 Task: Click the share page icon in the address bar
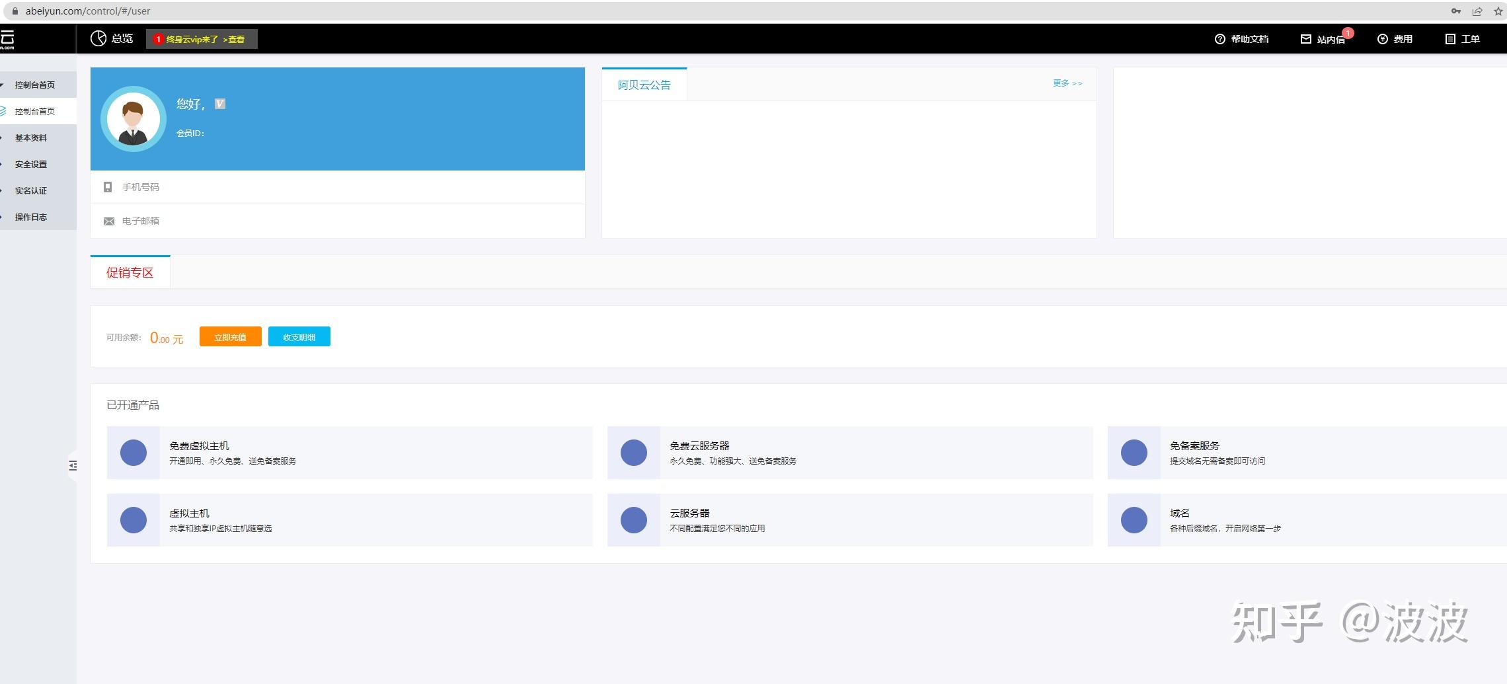pyautogui.click(x=1477, y=11)
